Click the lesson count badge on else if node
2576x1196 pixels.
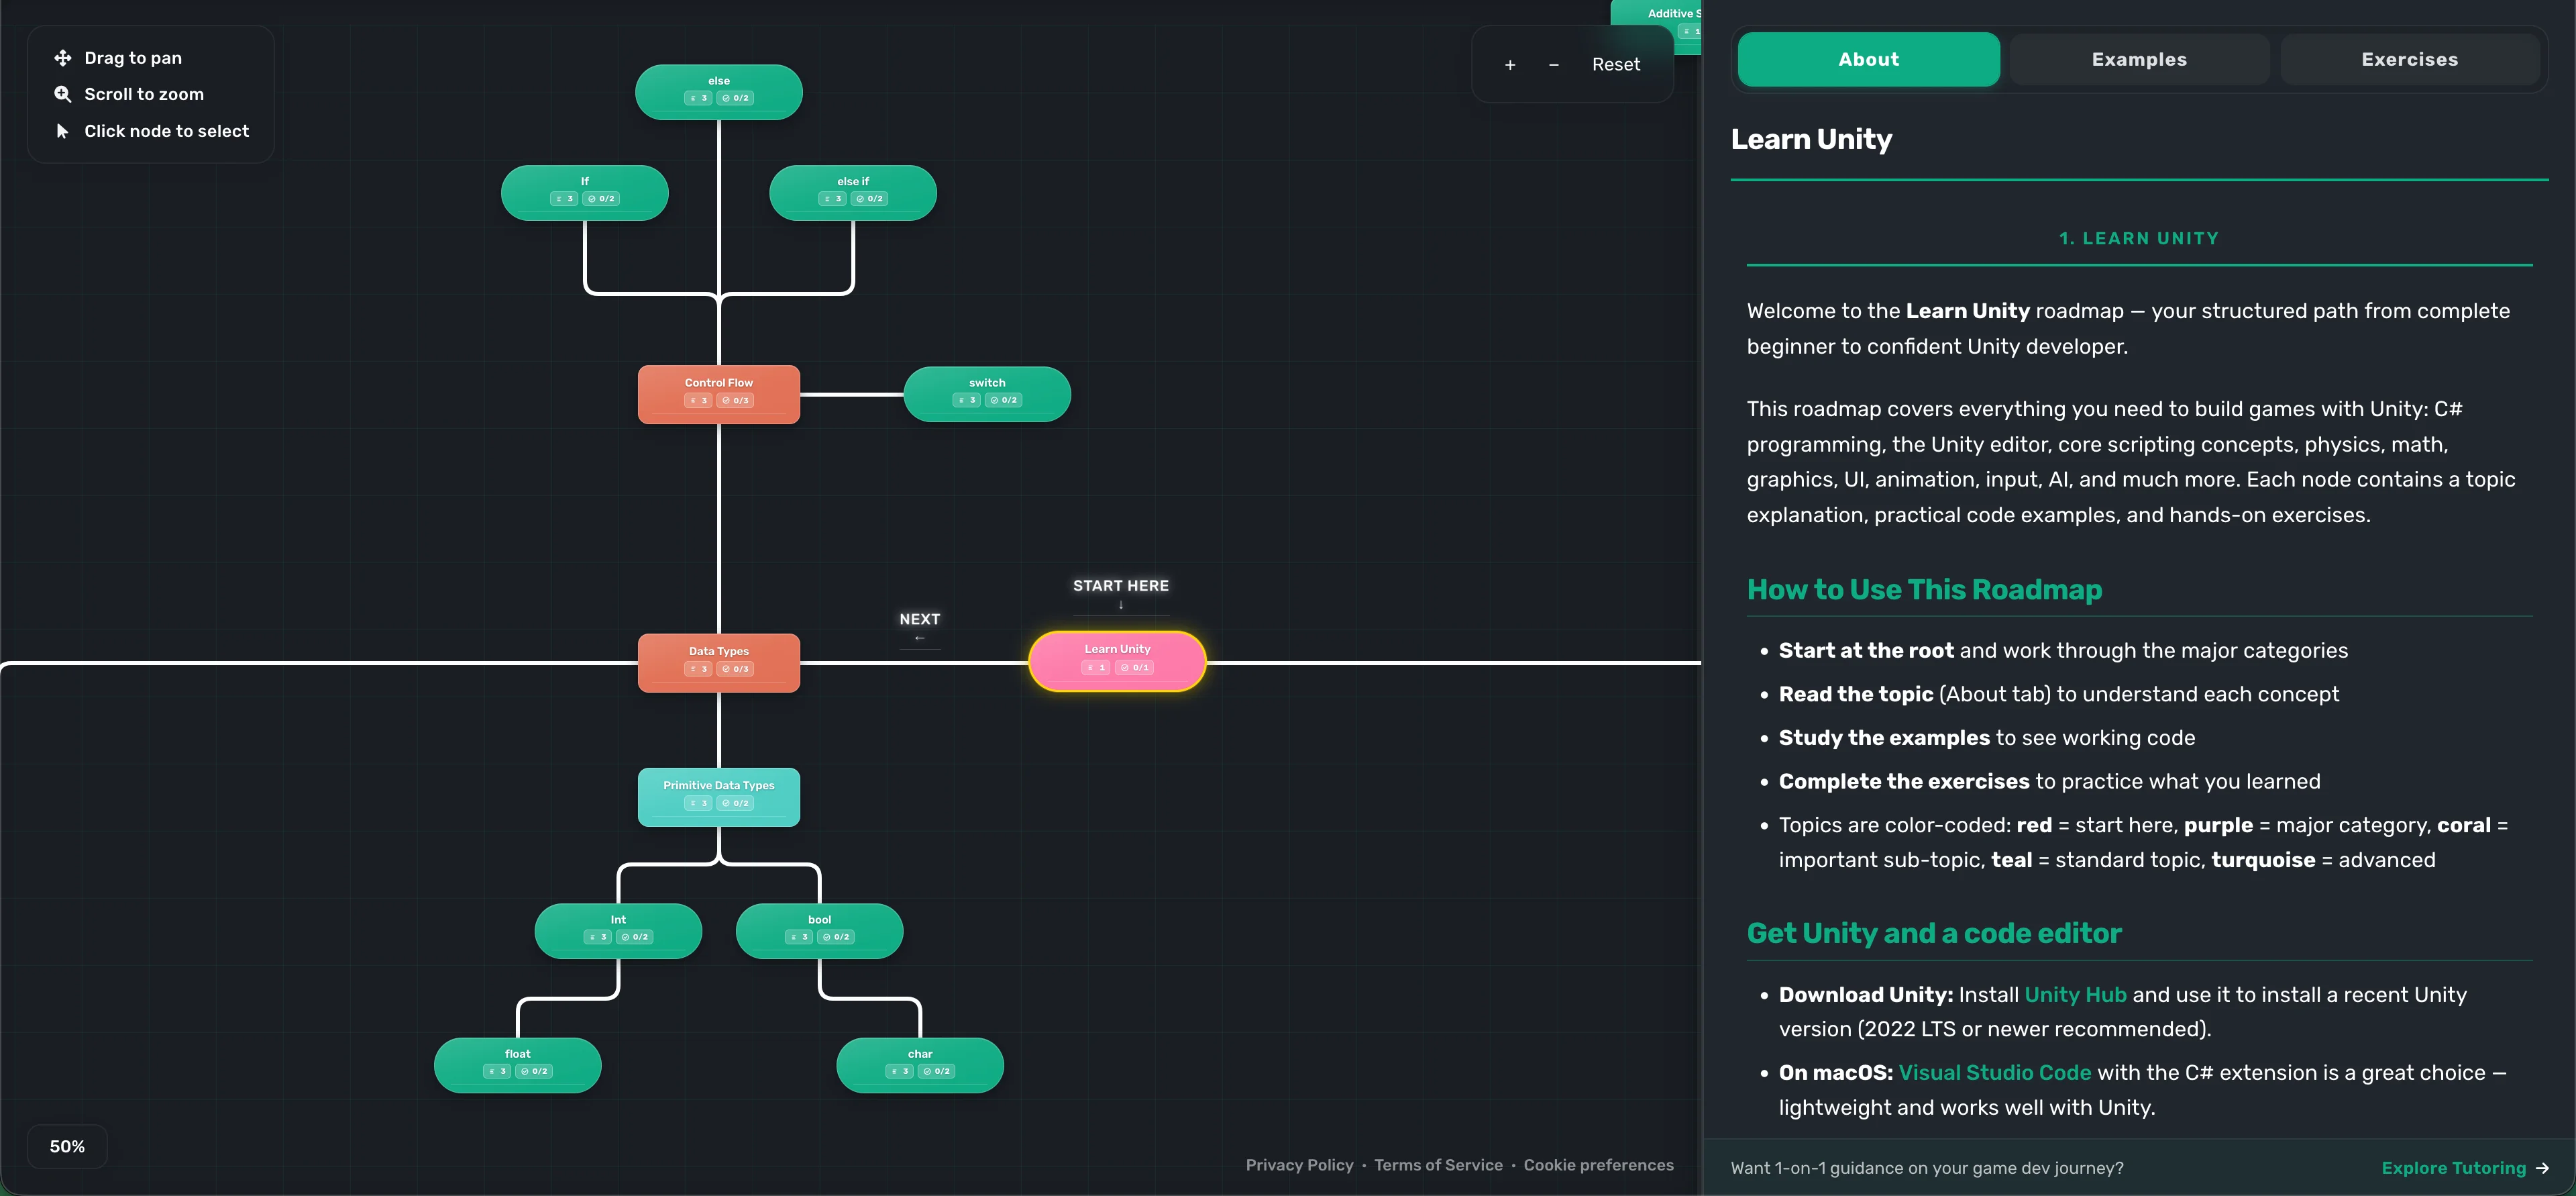pyautogui.click(x=832, y=199)
